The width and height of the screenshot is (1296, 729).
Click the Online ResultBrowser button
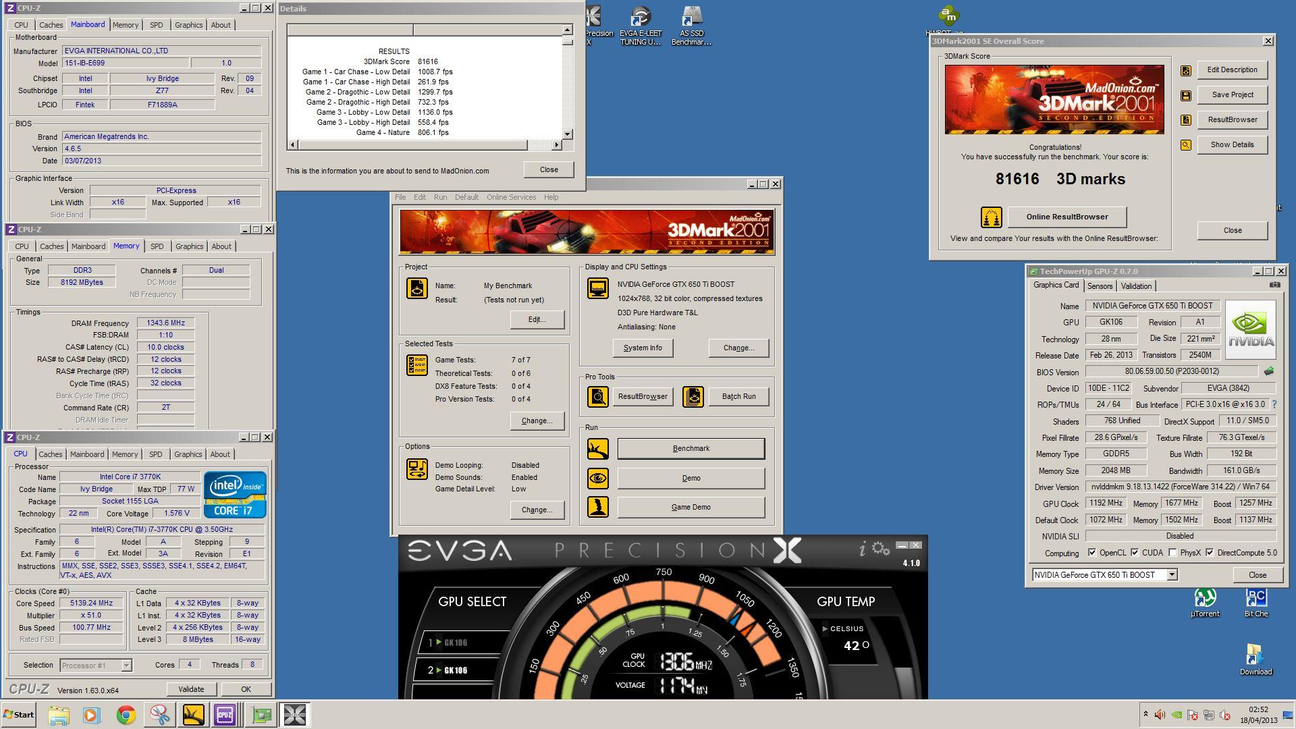1067,217
